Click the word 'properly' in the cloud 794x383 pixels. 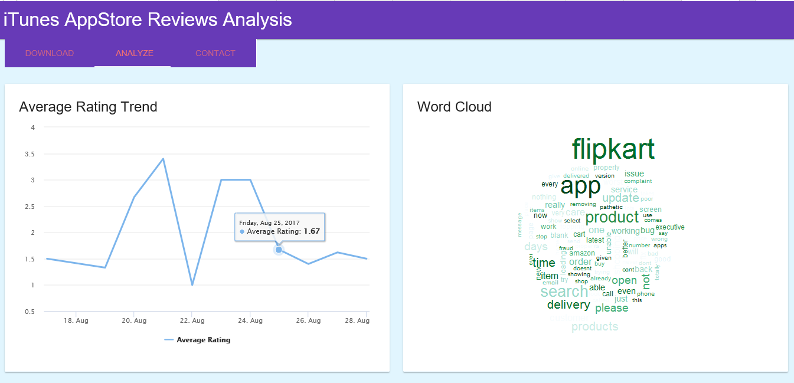point(606,168)
